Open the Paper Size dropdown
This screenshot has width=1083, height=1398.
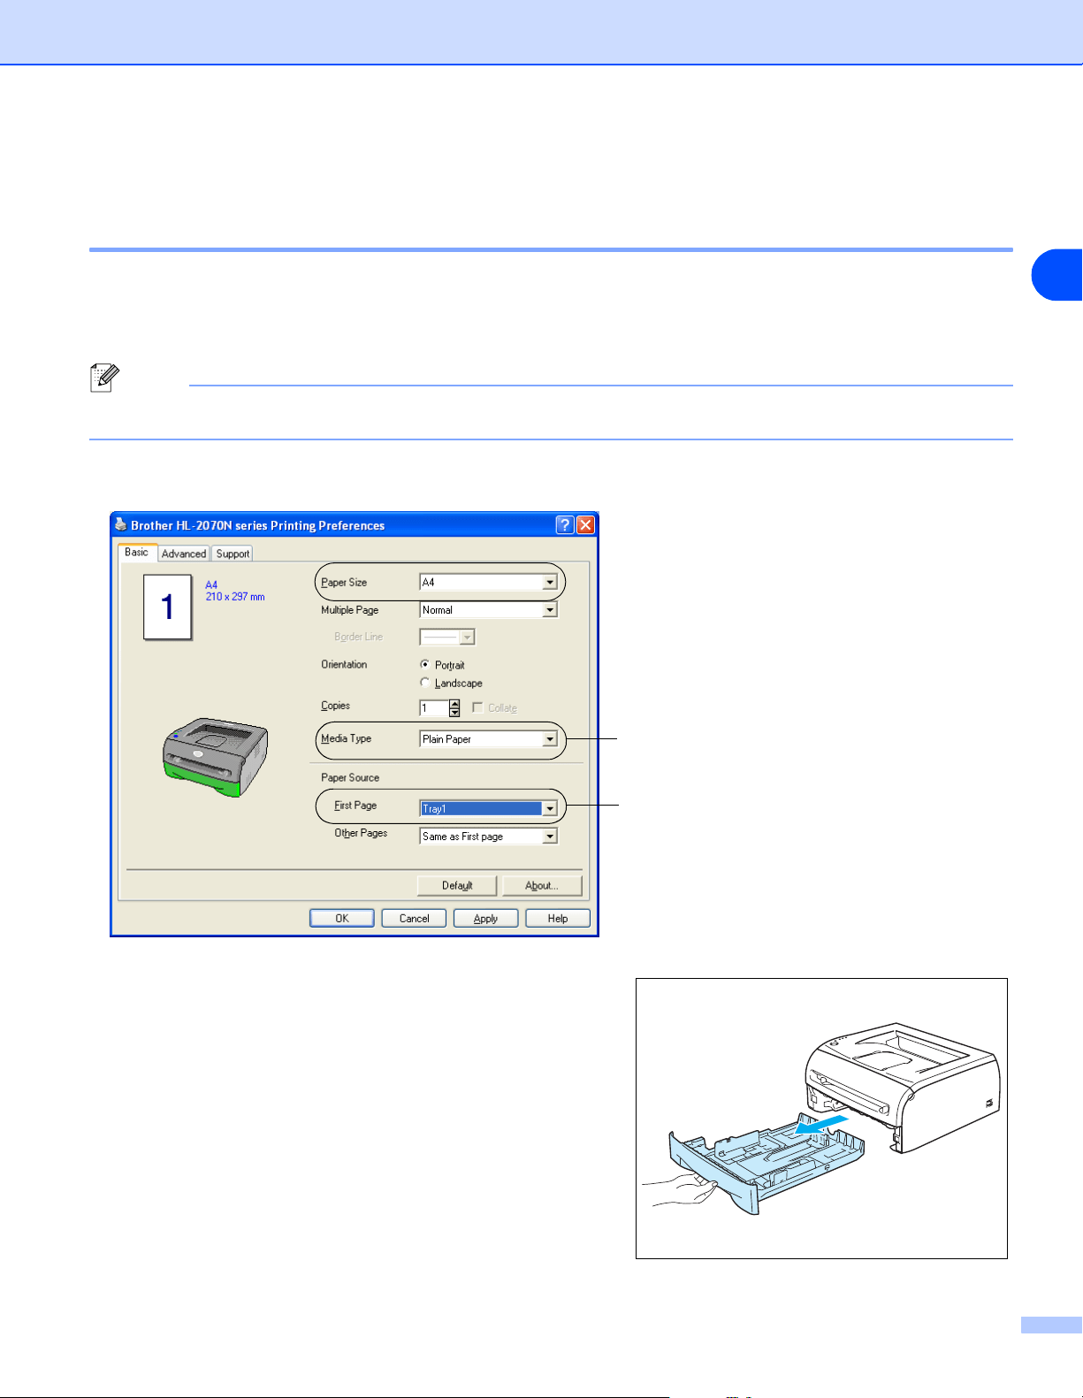tap(550, 583)
